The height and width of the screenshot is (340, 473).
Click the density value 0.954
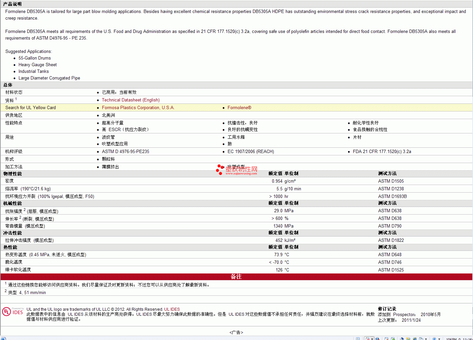pos(277,181)
